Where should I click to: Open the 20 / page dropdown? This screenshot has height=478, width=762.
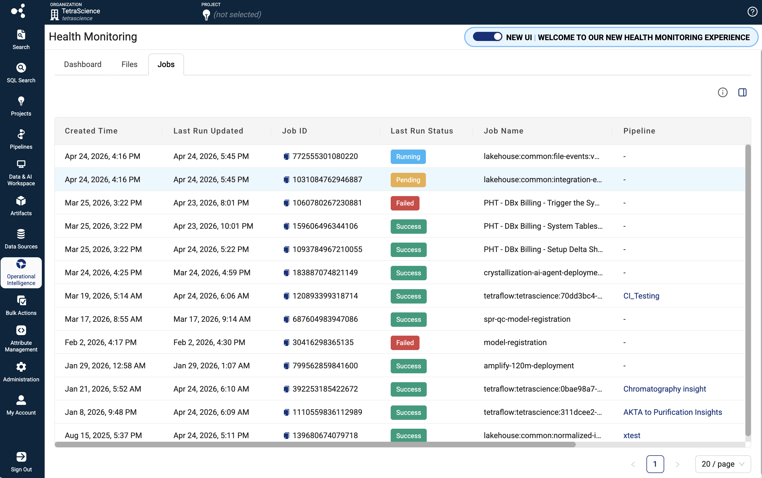click(722, 464)
